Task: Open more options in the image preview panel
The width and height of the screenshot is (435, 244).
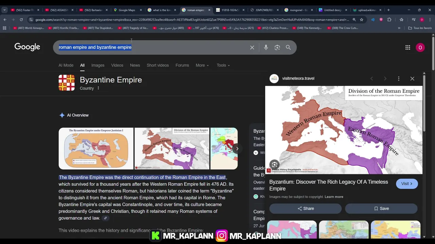Action: pyautogui.click(x=399, y=79)
